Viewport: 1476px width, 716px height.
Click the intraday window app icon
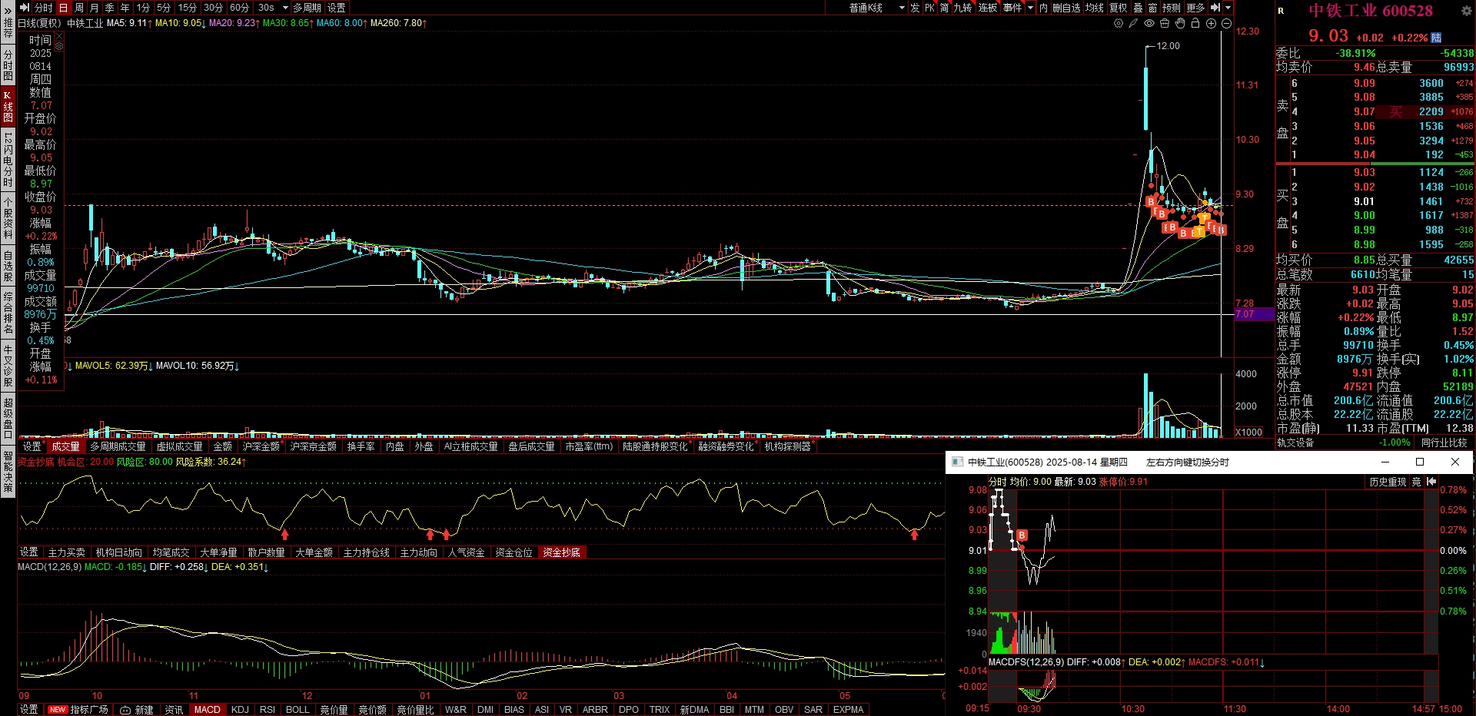click(957, 462)
